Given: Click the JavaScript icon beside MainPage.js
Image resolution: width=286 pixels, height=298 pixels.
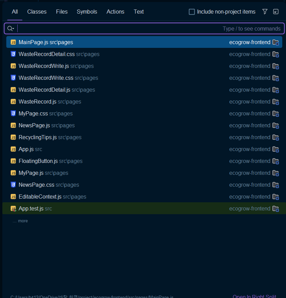Looking at the screenshot, I should pyautogui.click(x=13, y=42).
